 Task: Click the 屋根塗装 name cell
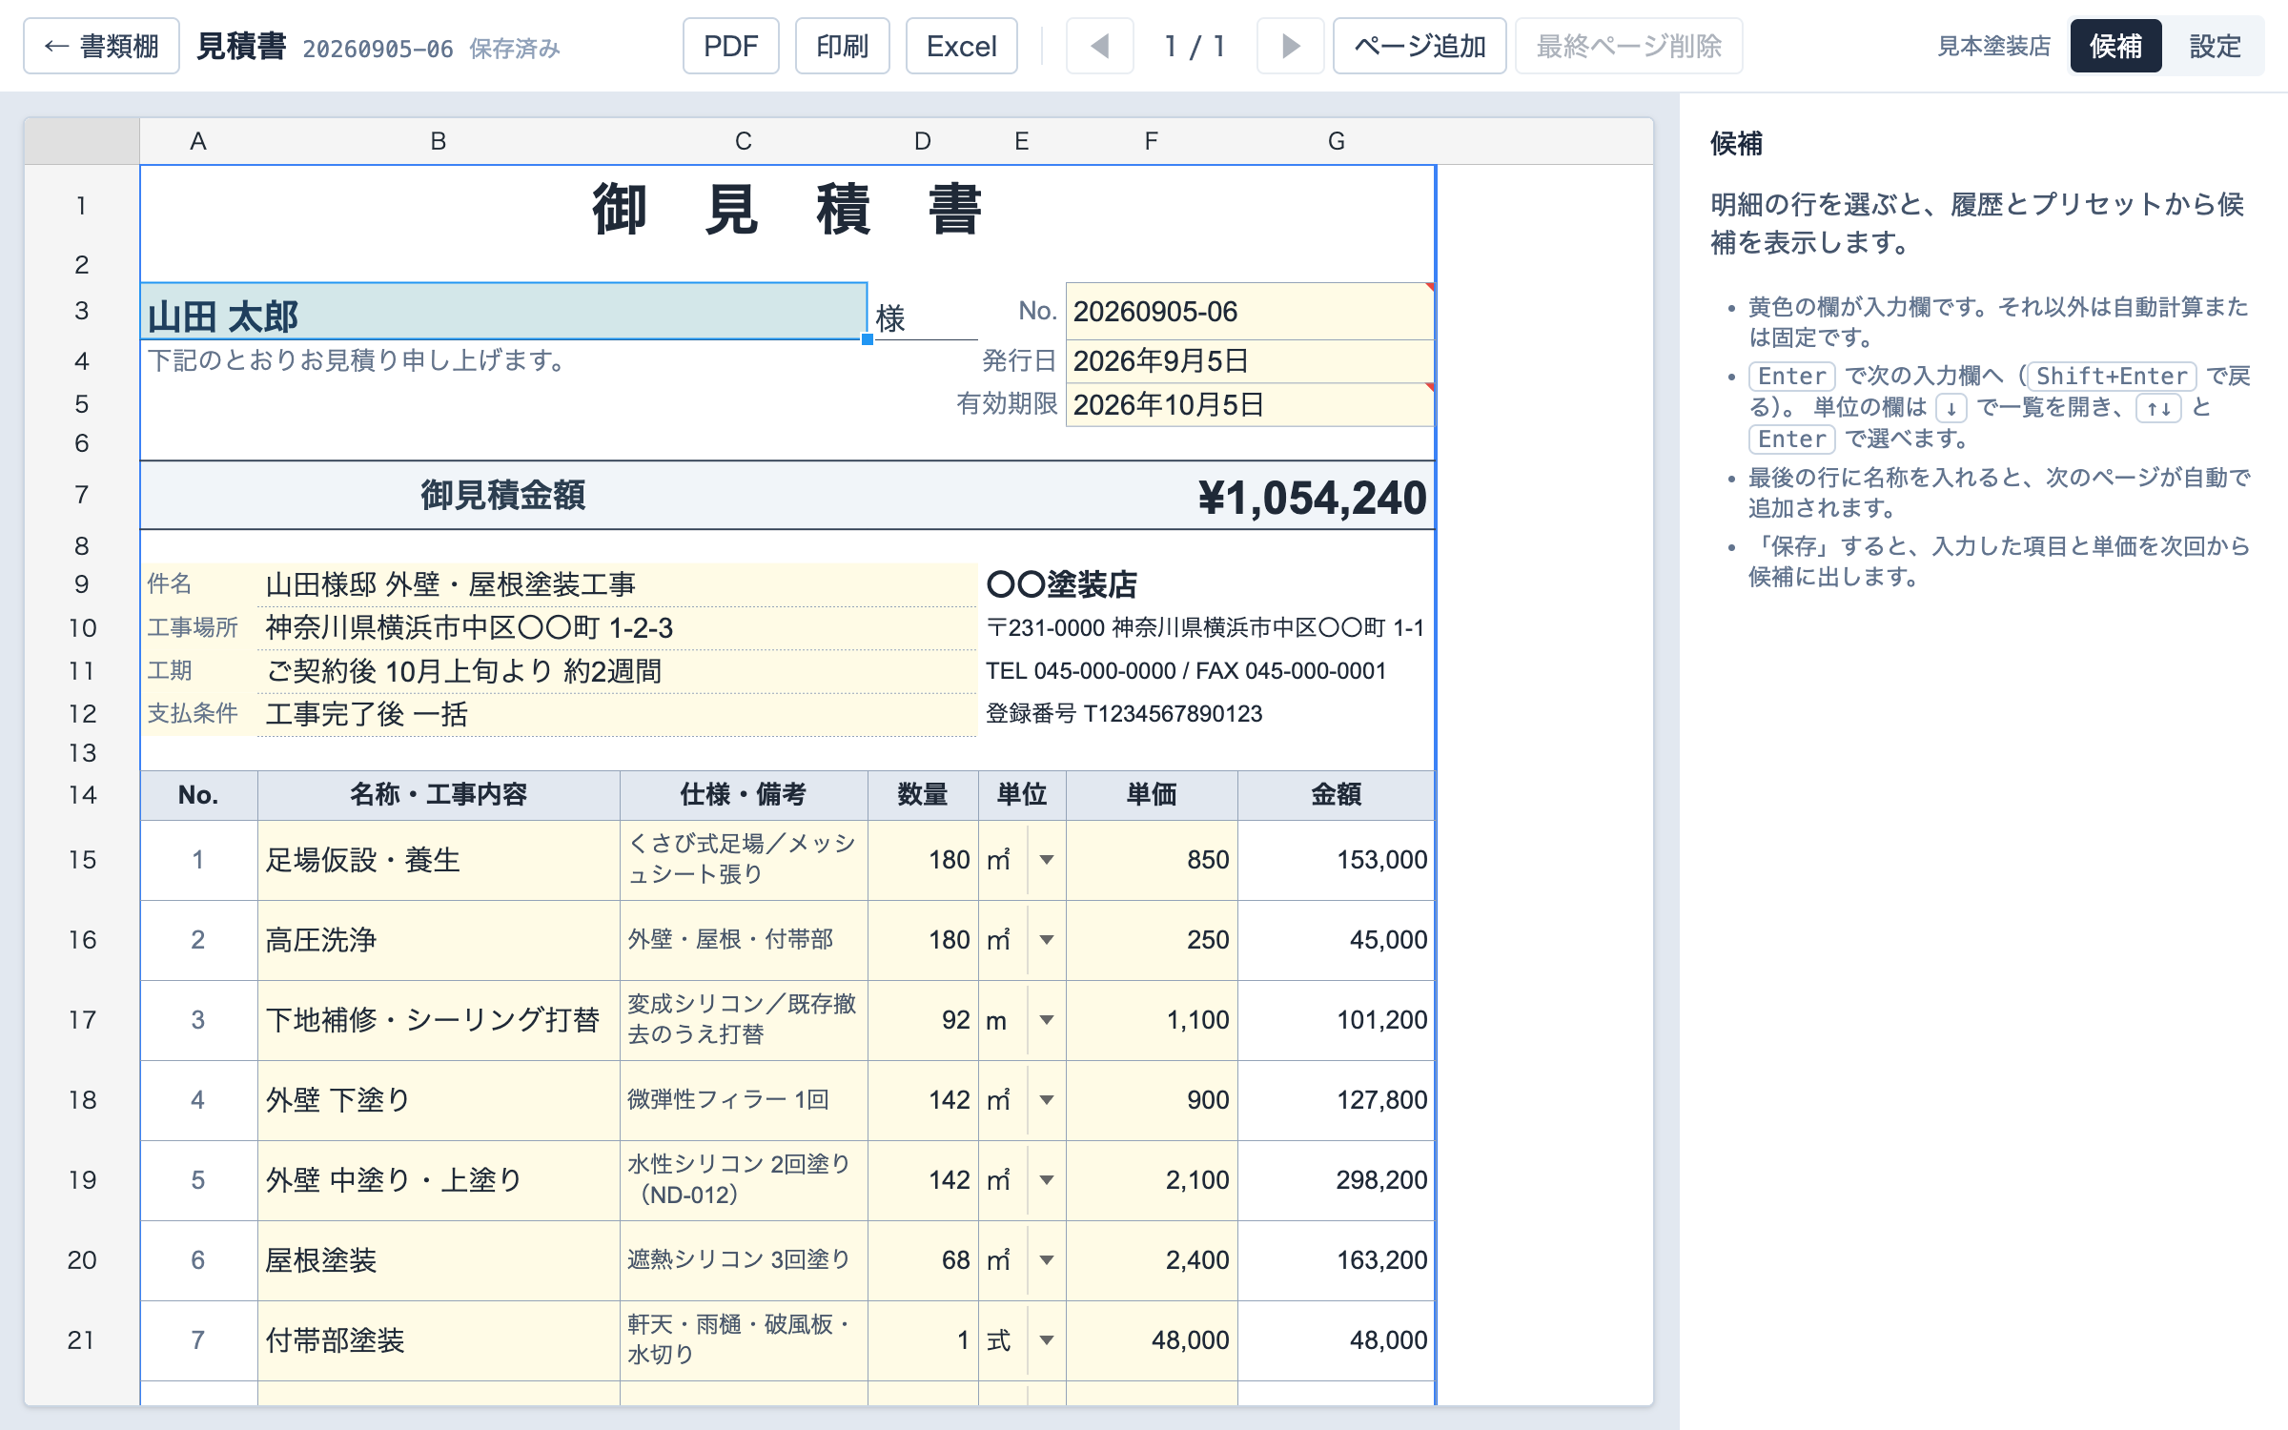coord(439,1260)
